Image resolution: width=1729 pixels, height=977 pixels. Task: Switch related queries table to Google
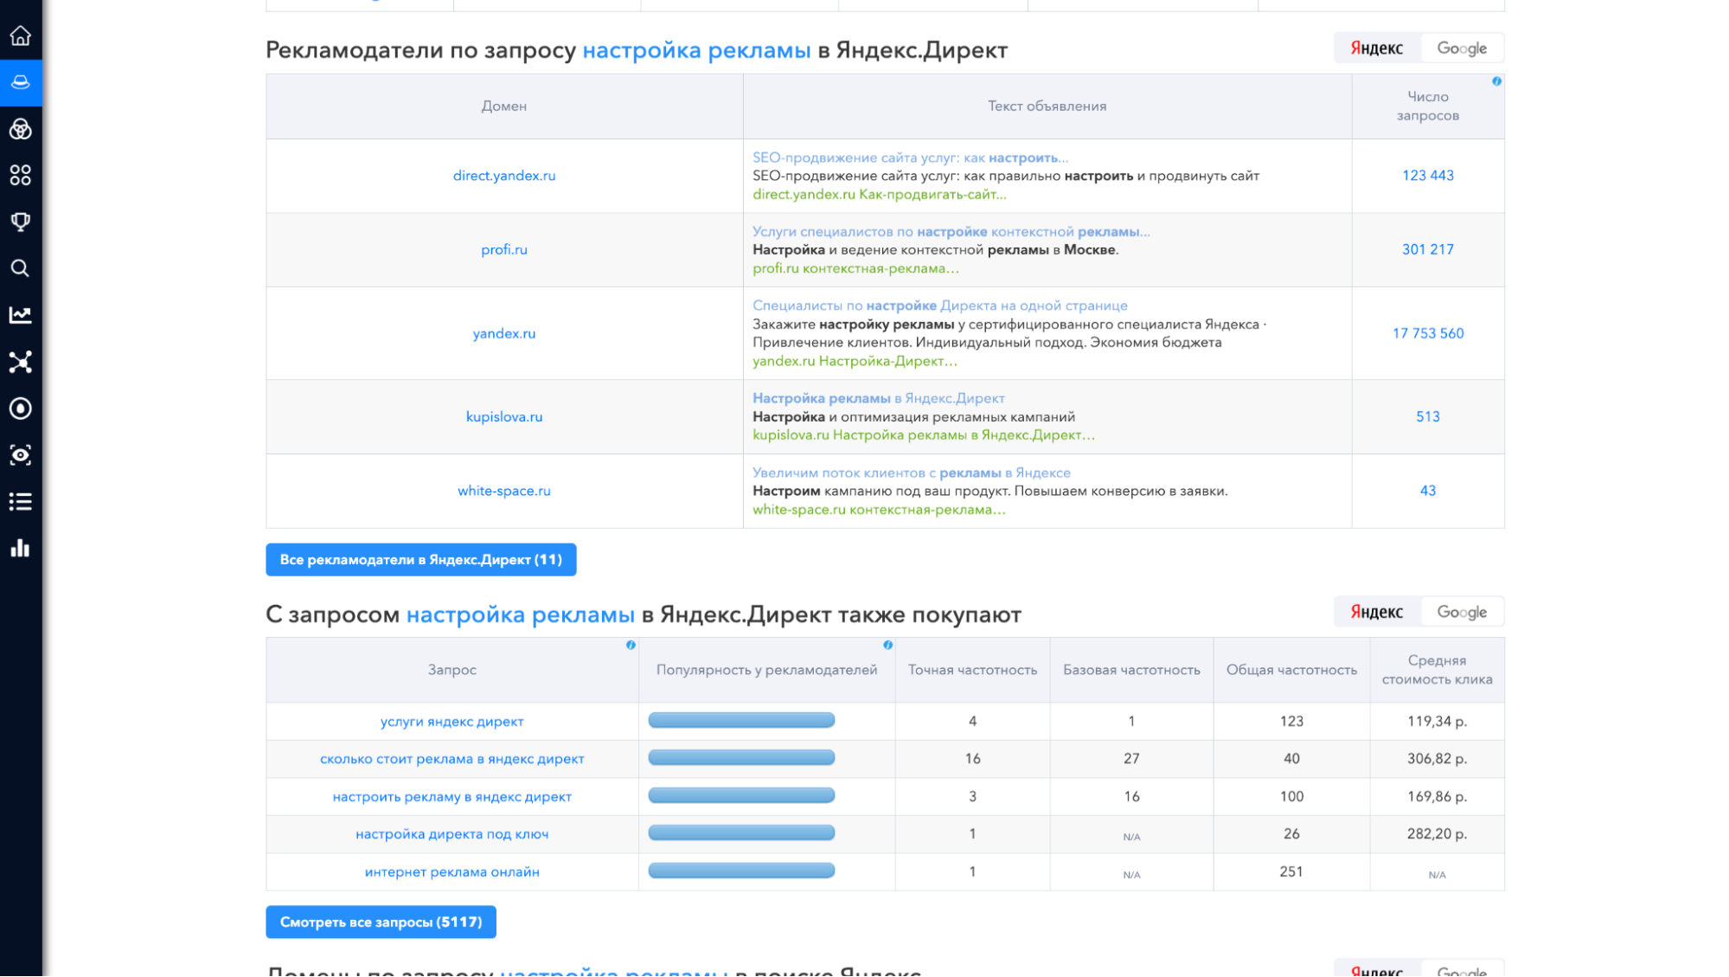click(x=1462, y=611)
